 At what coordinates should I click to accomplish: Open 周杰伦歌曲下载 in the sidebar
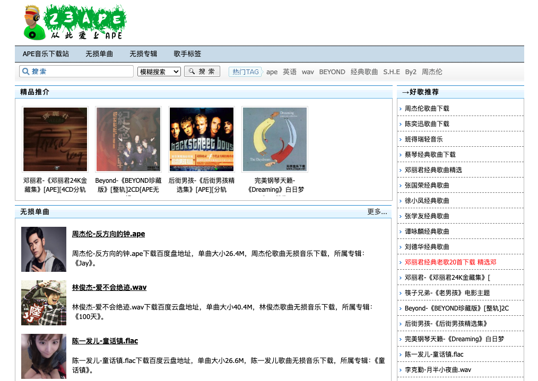(x=427, y=108)
